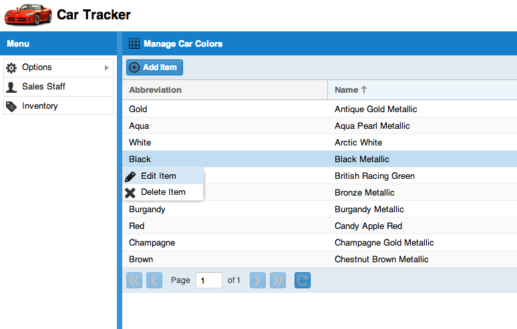Refresh the car colors grid
The image size is (517, 329).
point(303,280)
